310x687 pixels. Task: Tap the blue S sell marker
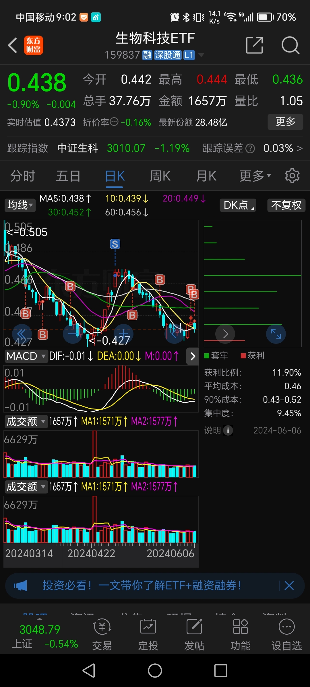pos(115,244)
